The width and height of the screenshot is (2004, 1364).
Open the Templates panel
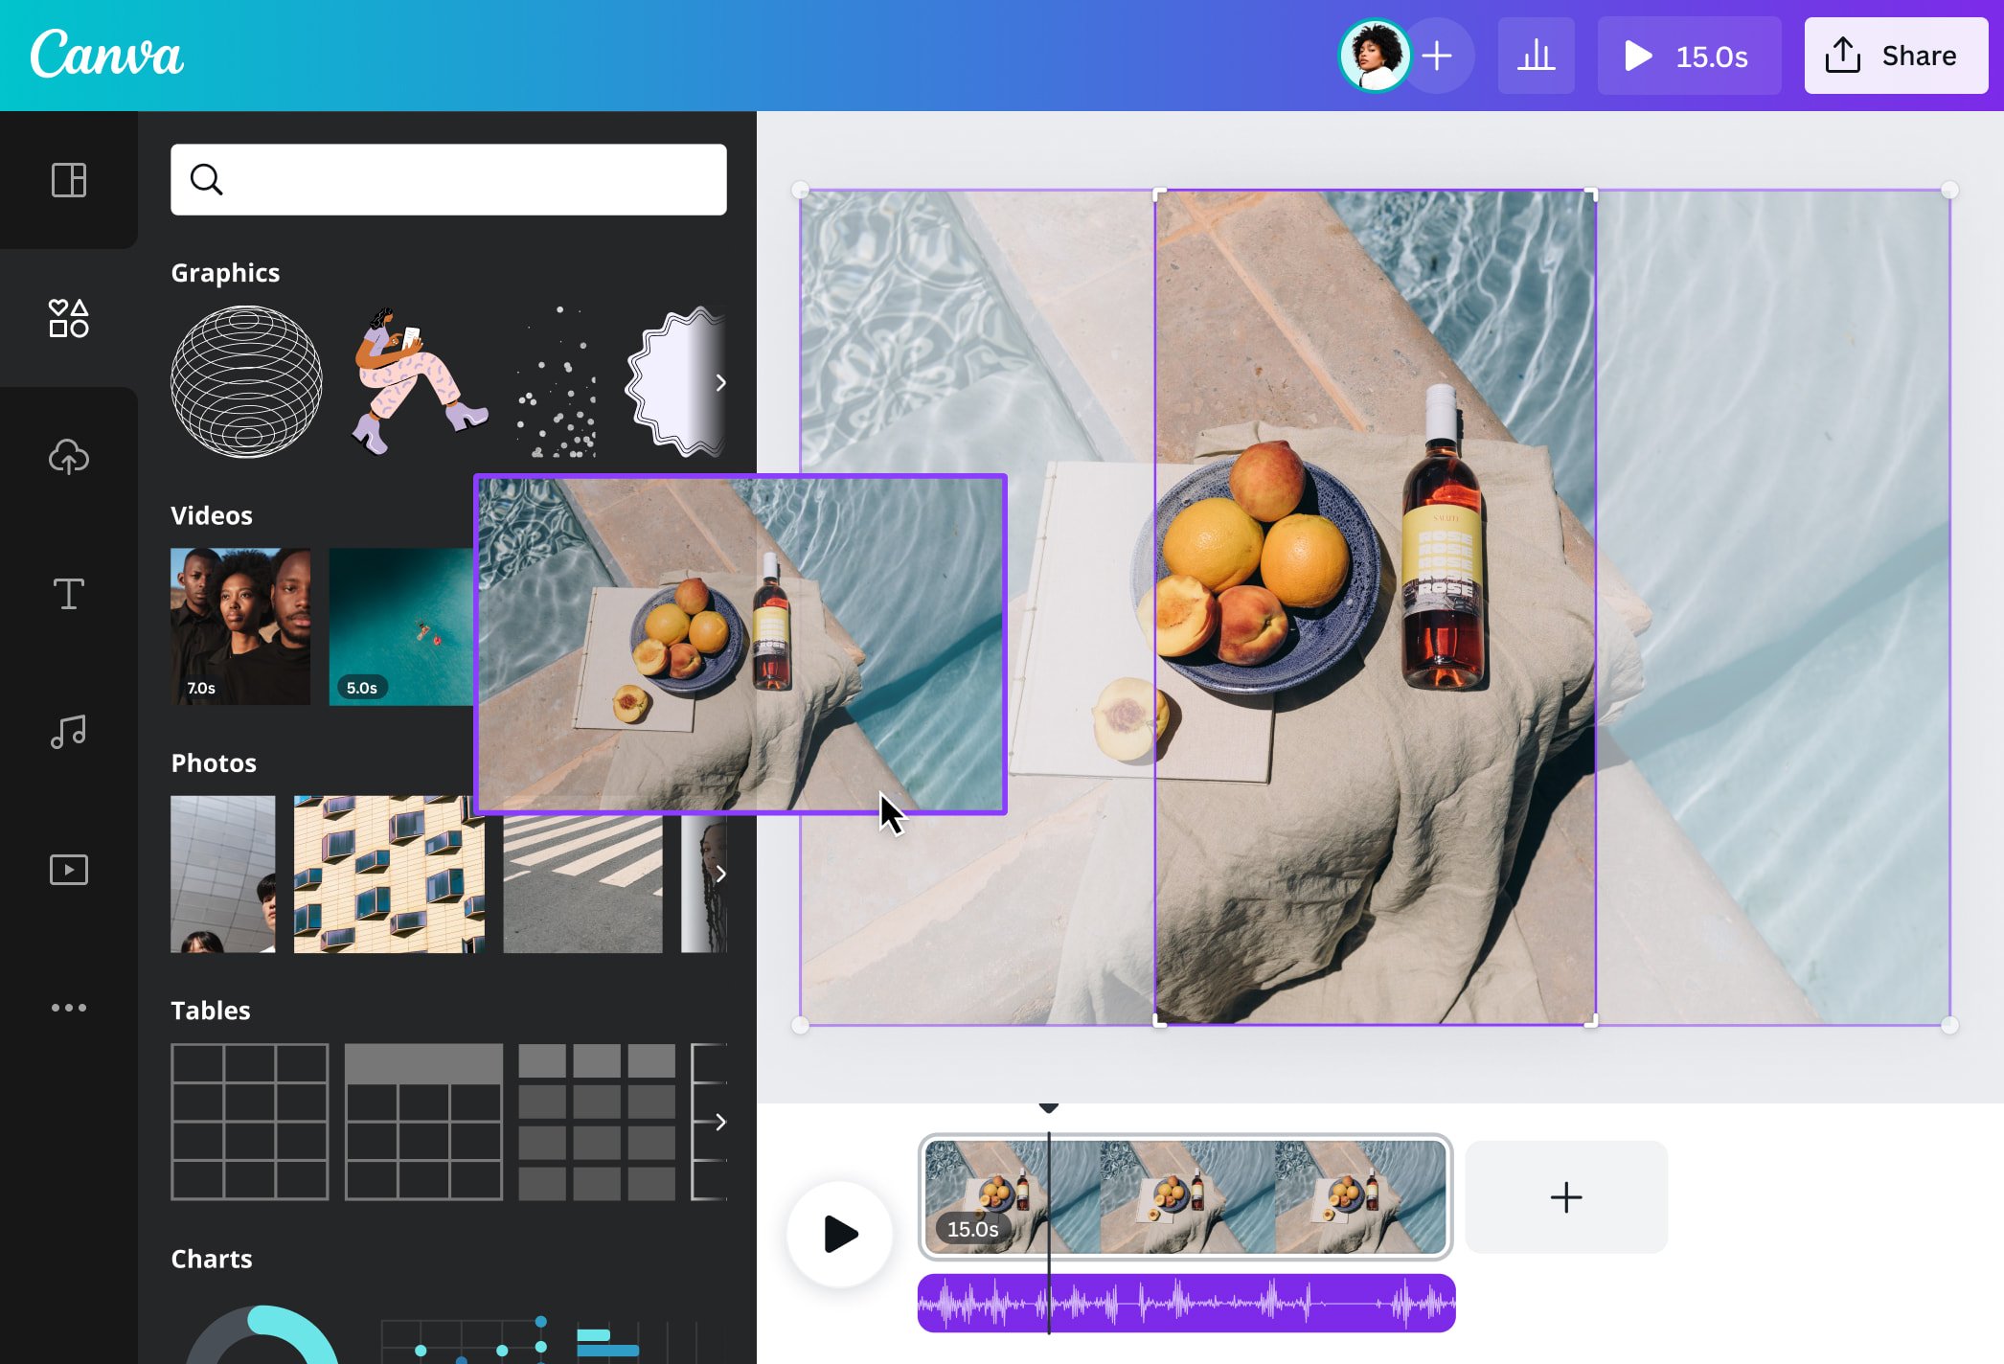click(x=68, y=180)
